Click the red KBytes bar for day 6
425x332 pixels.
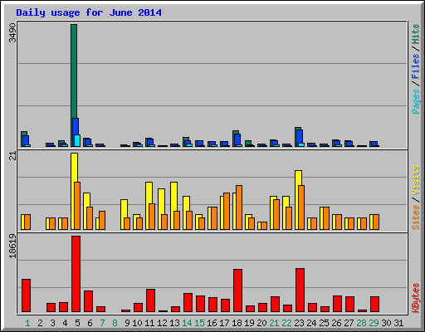(x=89, y=301)
